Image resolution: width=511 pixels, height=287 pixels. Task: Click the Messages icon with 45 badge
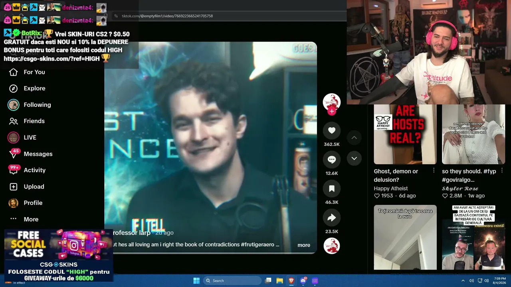14,154
